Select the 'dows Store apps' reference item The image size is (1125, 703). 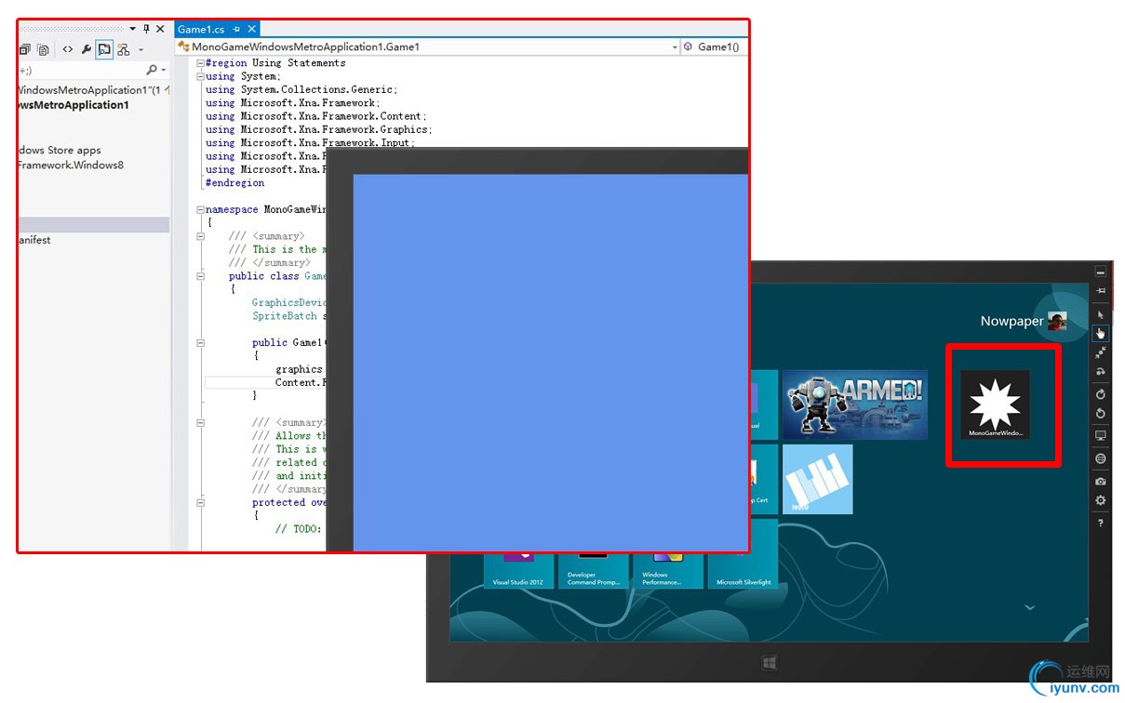(x=60, y=150)
